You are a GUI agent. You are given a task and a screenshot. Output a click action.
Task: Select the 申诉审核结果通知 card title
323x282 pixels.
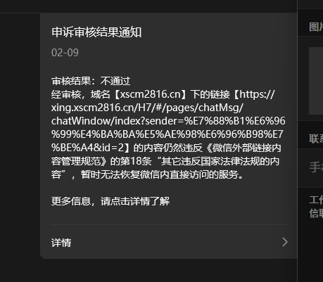tap(96, 32)
